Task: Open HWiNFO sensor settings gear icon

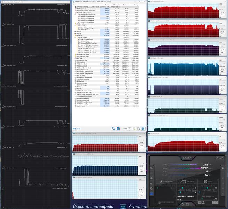Action: 139,129
